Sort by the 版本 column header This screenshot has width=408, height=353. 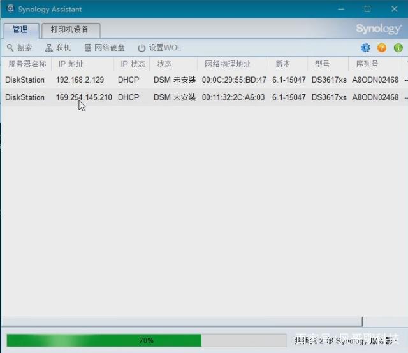288,64
